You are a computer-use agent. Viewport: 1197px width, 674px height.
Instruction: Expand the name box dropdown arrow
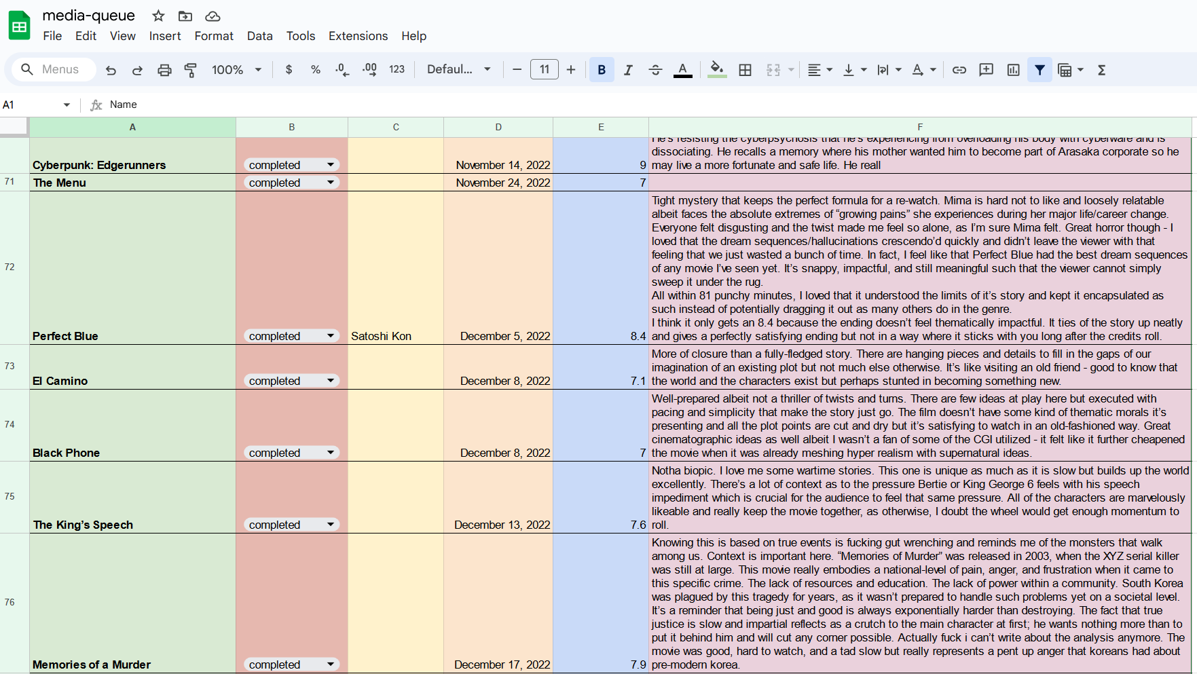tap(67, 105)
